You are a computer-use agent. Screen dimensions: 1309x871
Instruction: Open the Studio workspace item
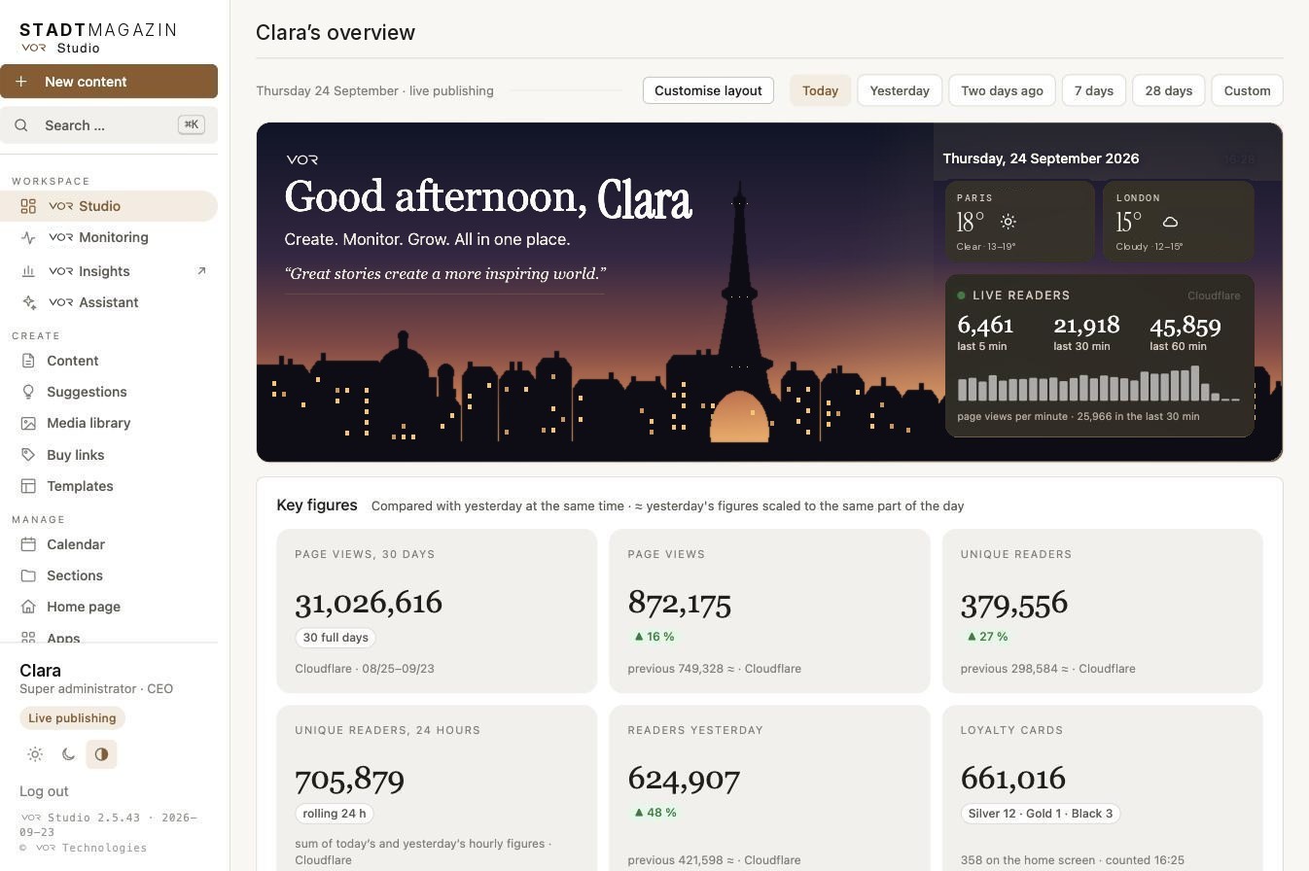(x=108, y=206)
